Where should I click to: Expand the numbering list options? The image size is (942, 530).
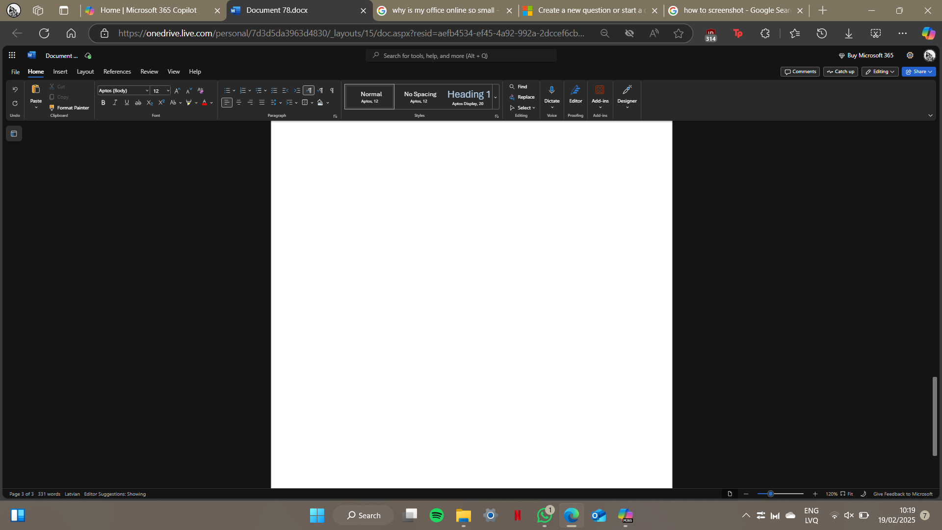(x=250, y=91)
